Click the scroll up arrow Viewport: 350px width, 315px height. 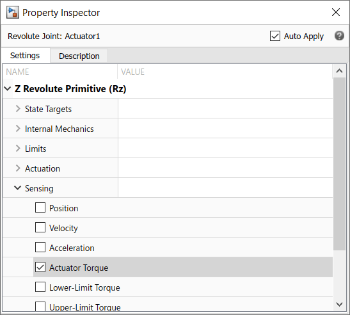[x=339, y=71]
